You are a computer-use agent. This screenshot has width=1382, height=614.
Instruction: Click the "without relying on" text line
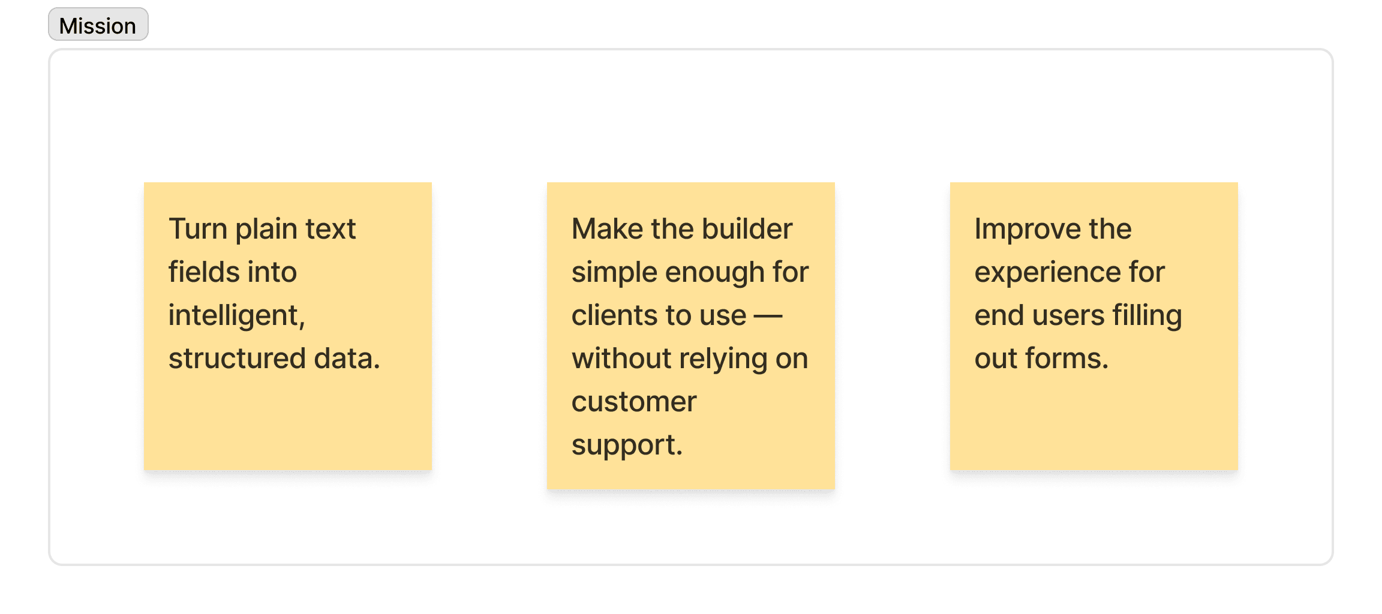click(689, 359)
